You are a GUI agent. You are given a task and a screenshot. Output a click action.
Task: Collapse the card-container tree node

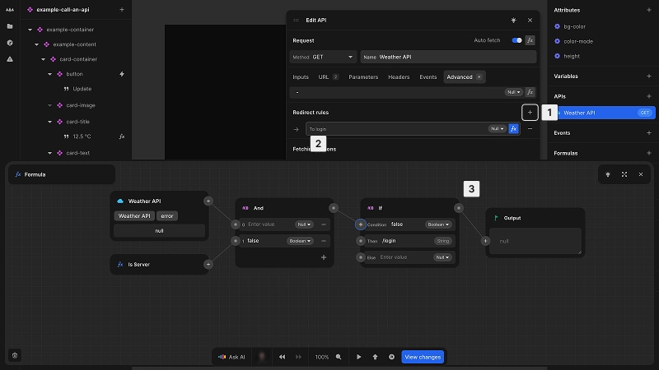tap(44, 59)
